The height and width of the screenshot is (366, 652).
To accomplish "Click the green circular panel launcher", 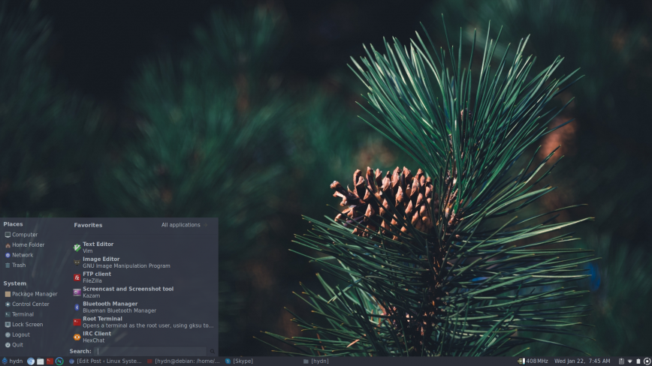I will tap(59, 361).
